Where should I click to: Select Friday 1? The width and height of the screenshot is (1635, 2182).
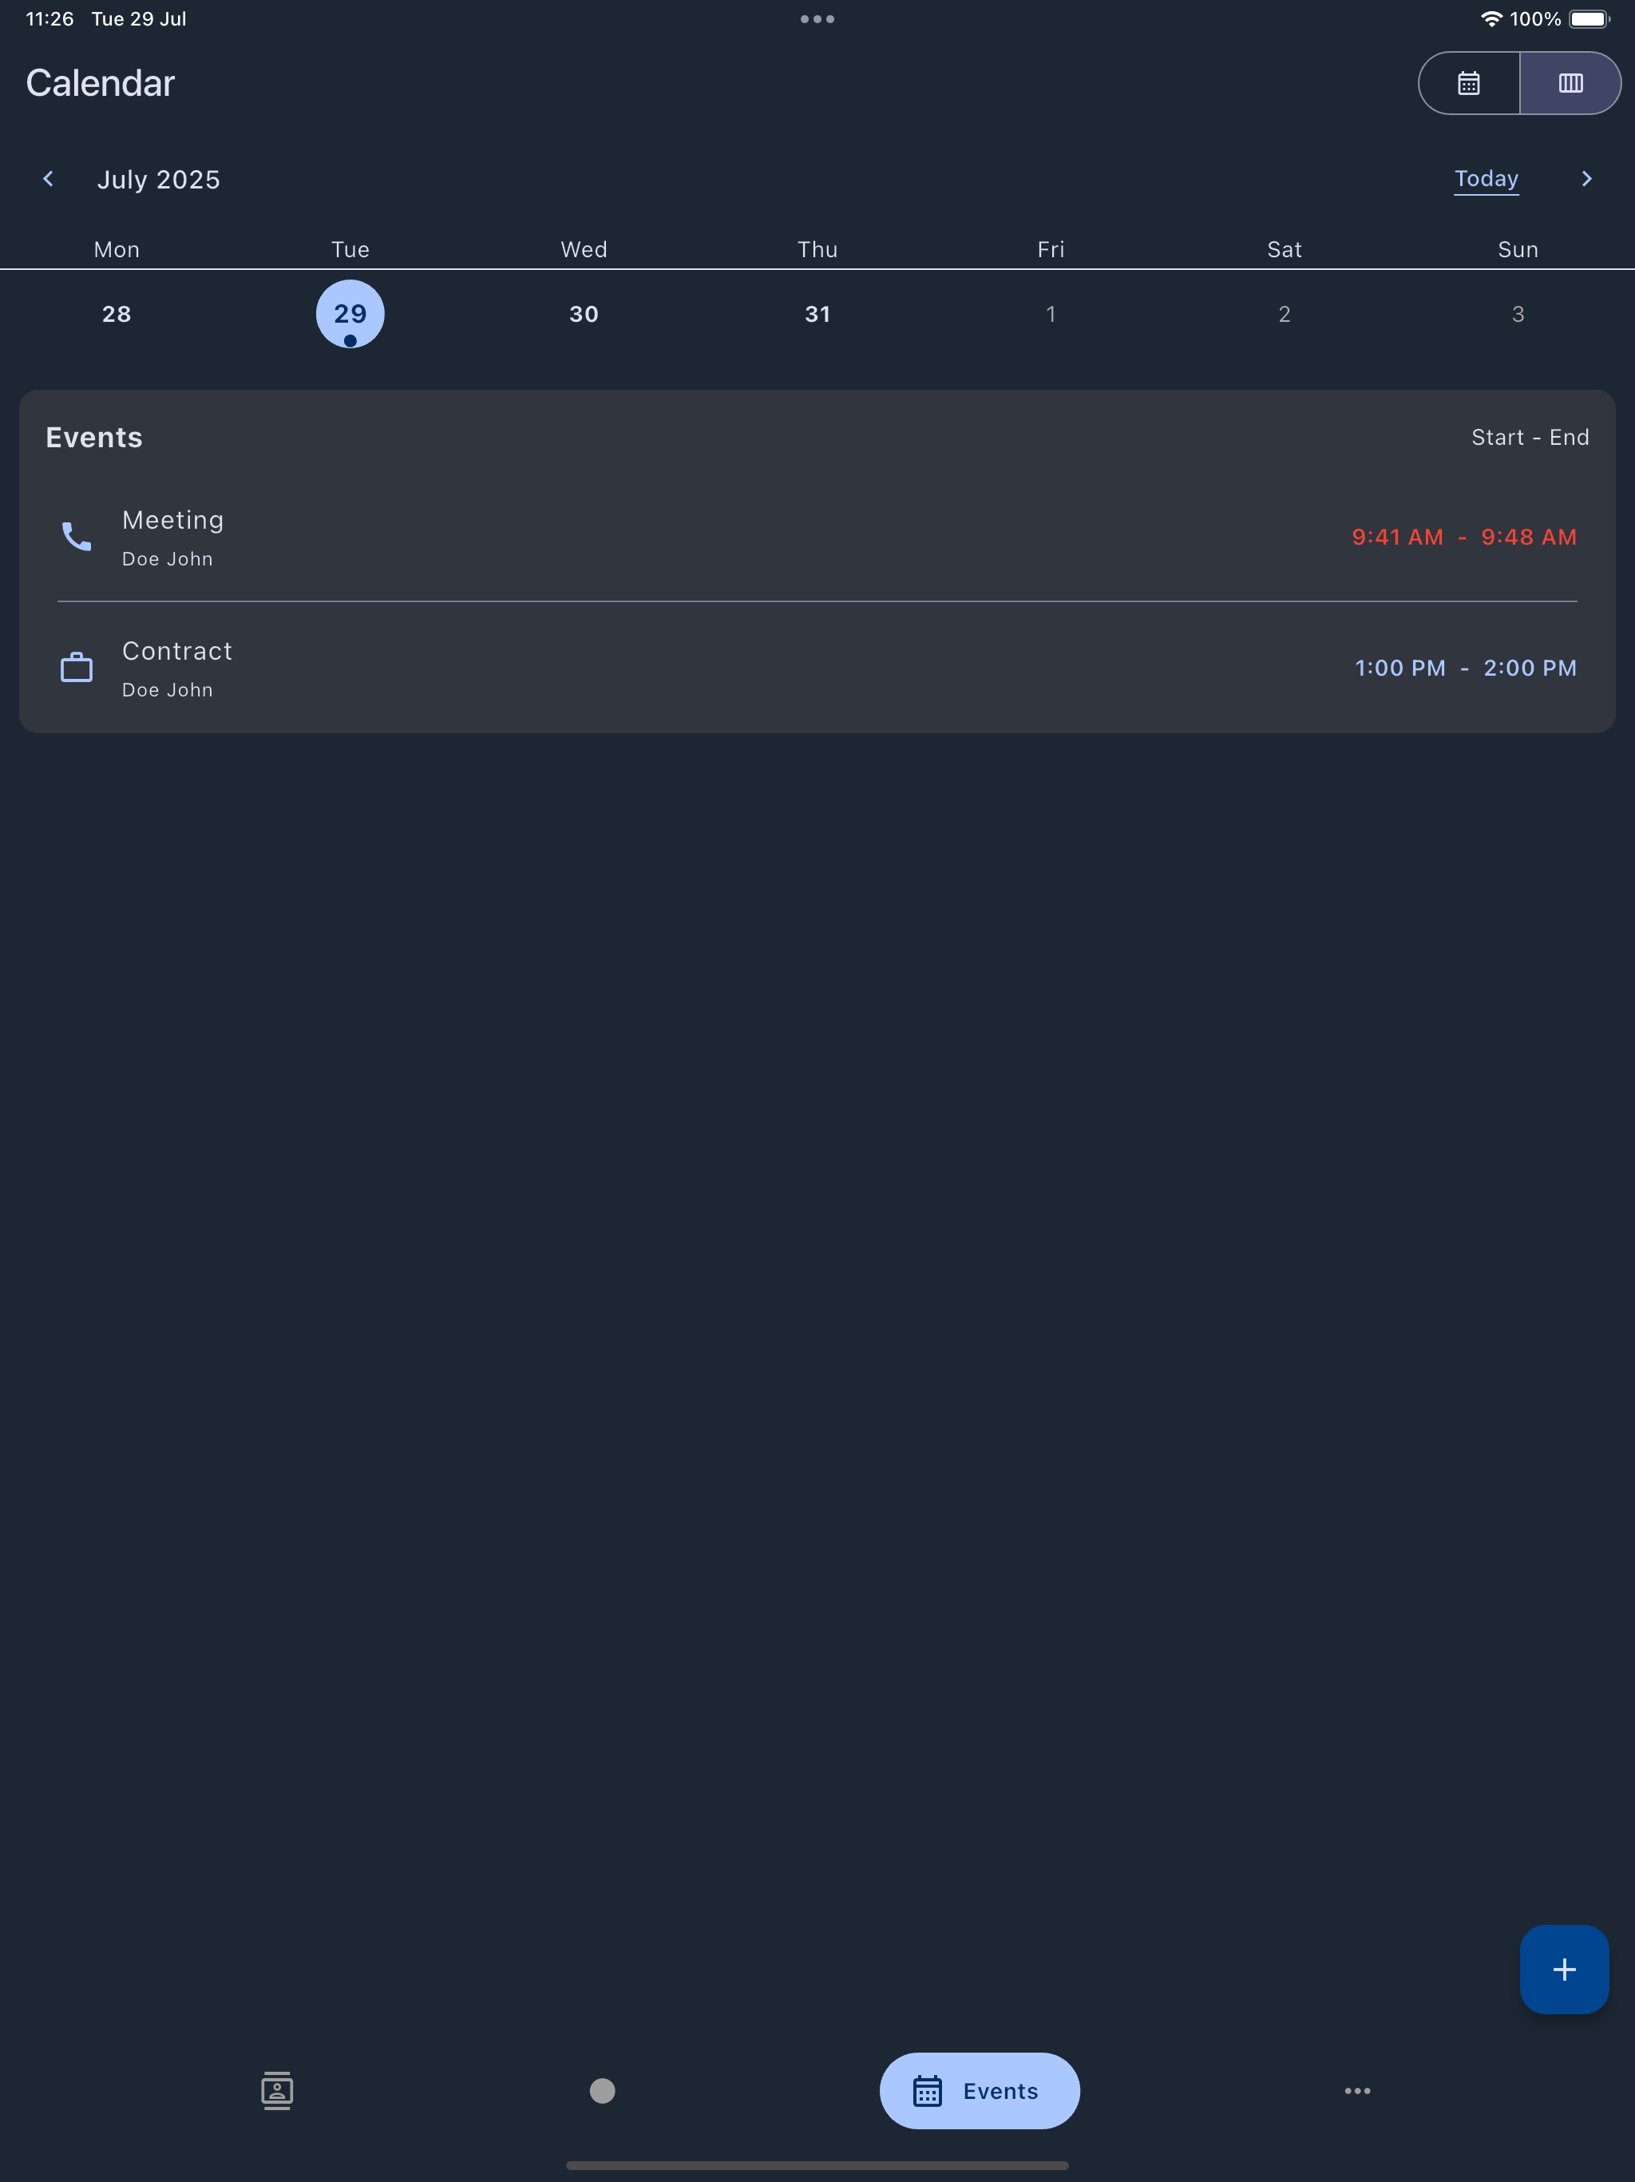tap(1051, 314)
